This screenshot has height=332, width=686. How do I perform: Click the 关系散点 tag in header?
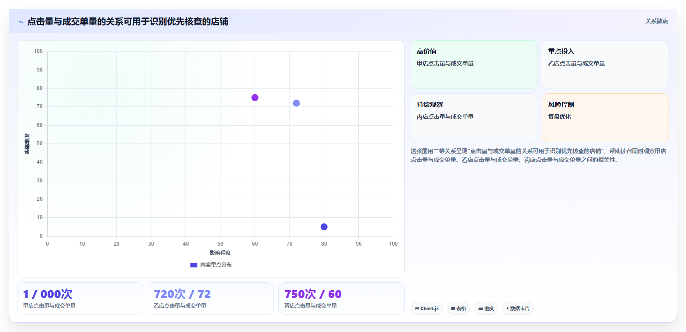click(x=656, y=21)
